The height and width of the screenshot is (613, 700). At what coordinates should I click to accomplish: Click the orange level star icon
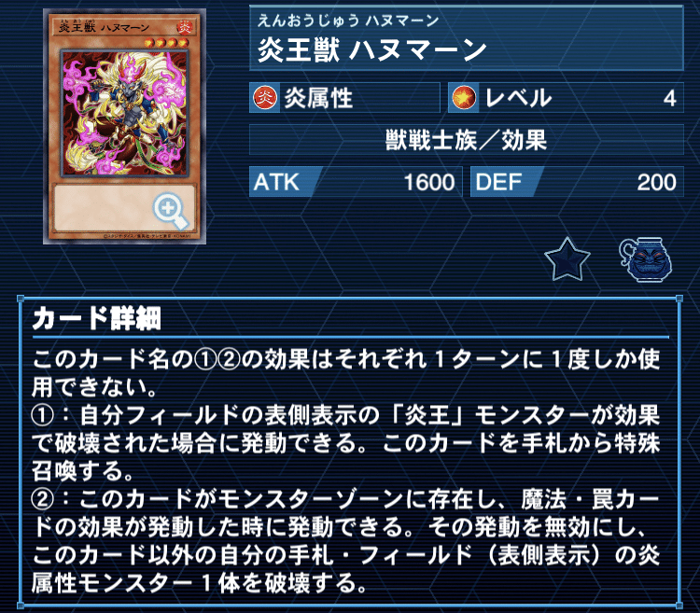pos(464,97)
